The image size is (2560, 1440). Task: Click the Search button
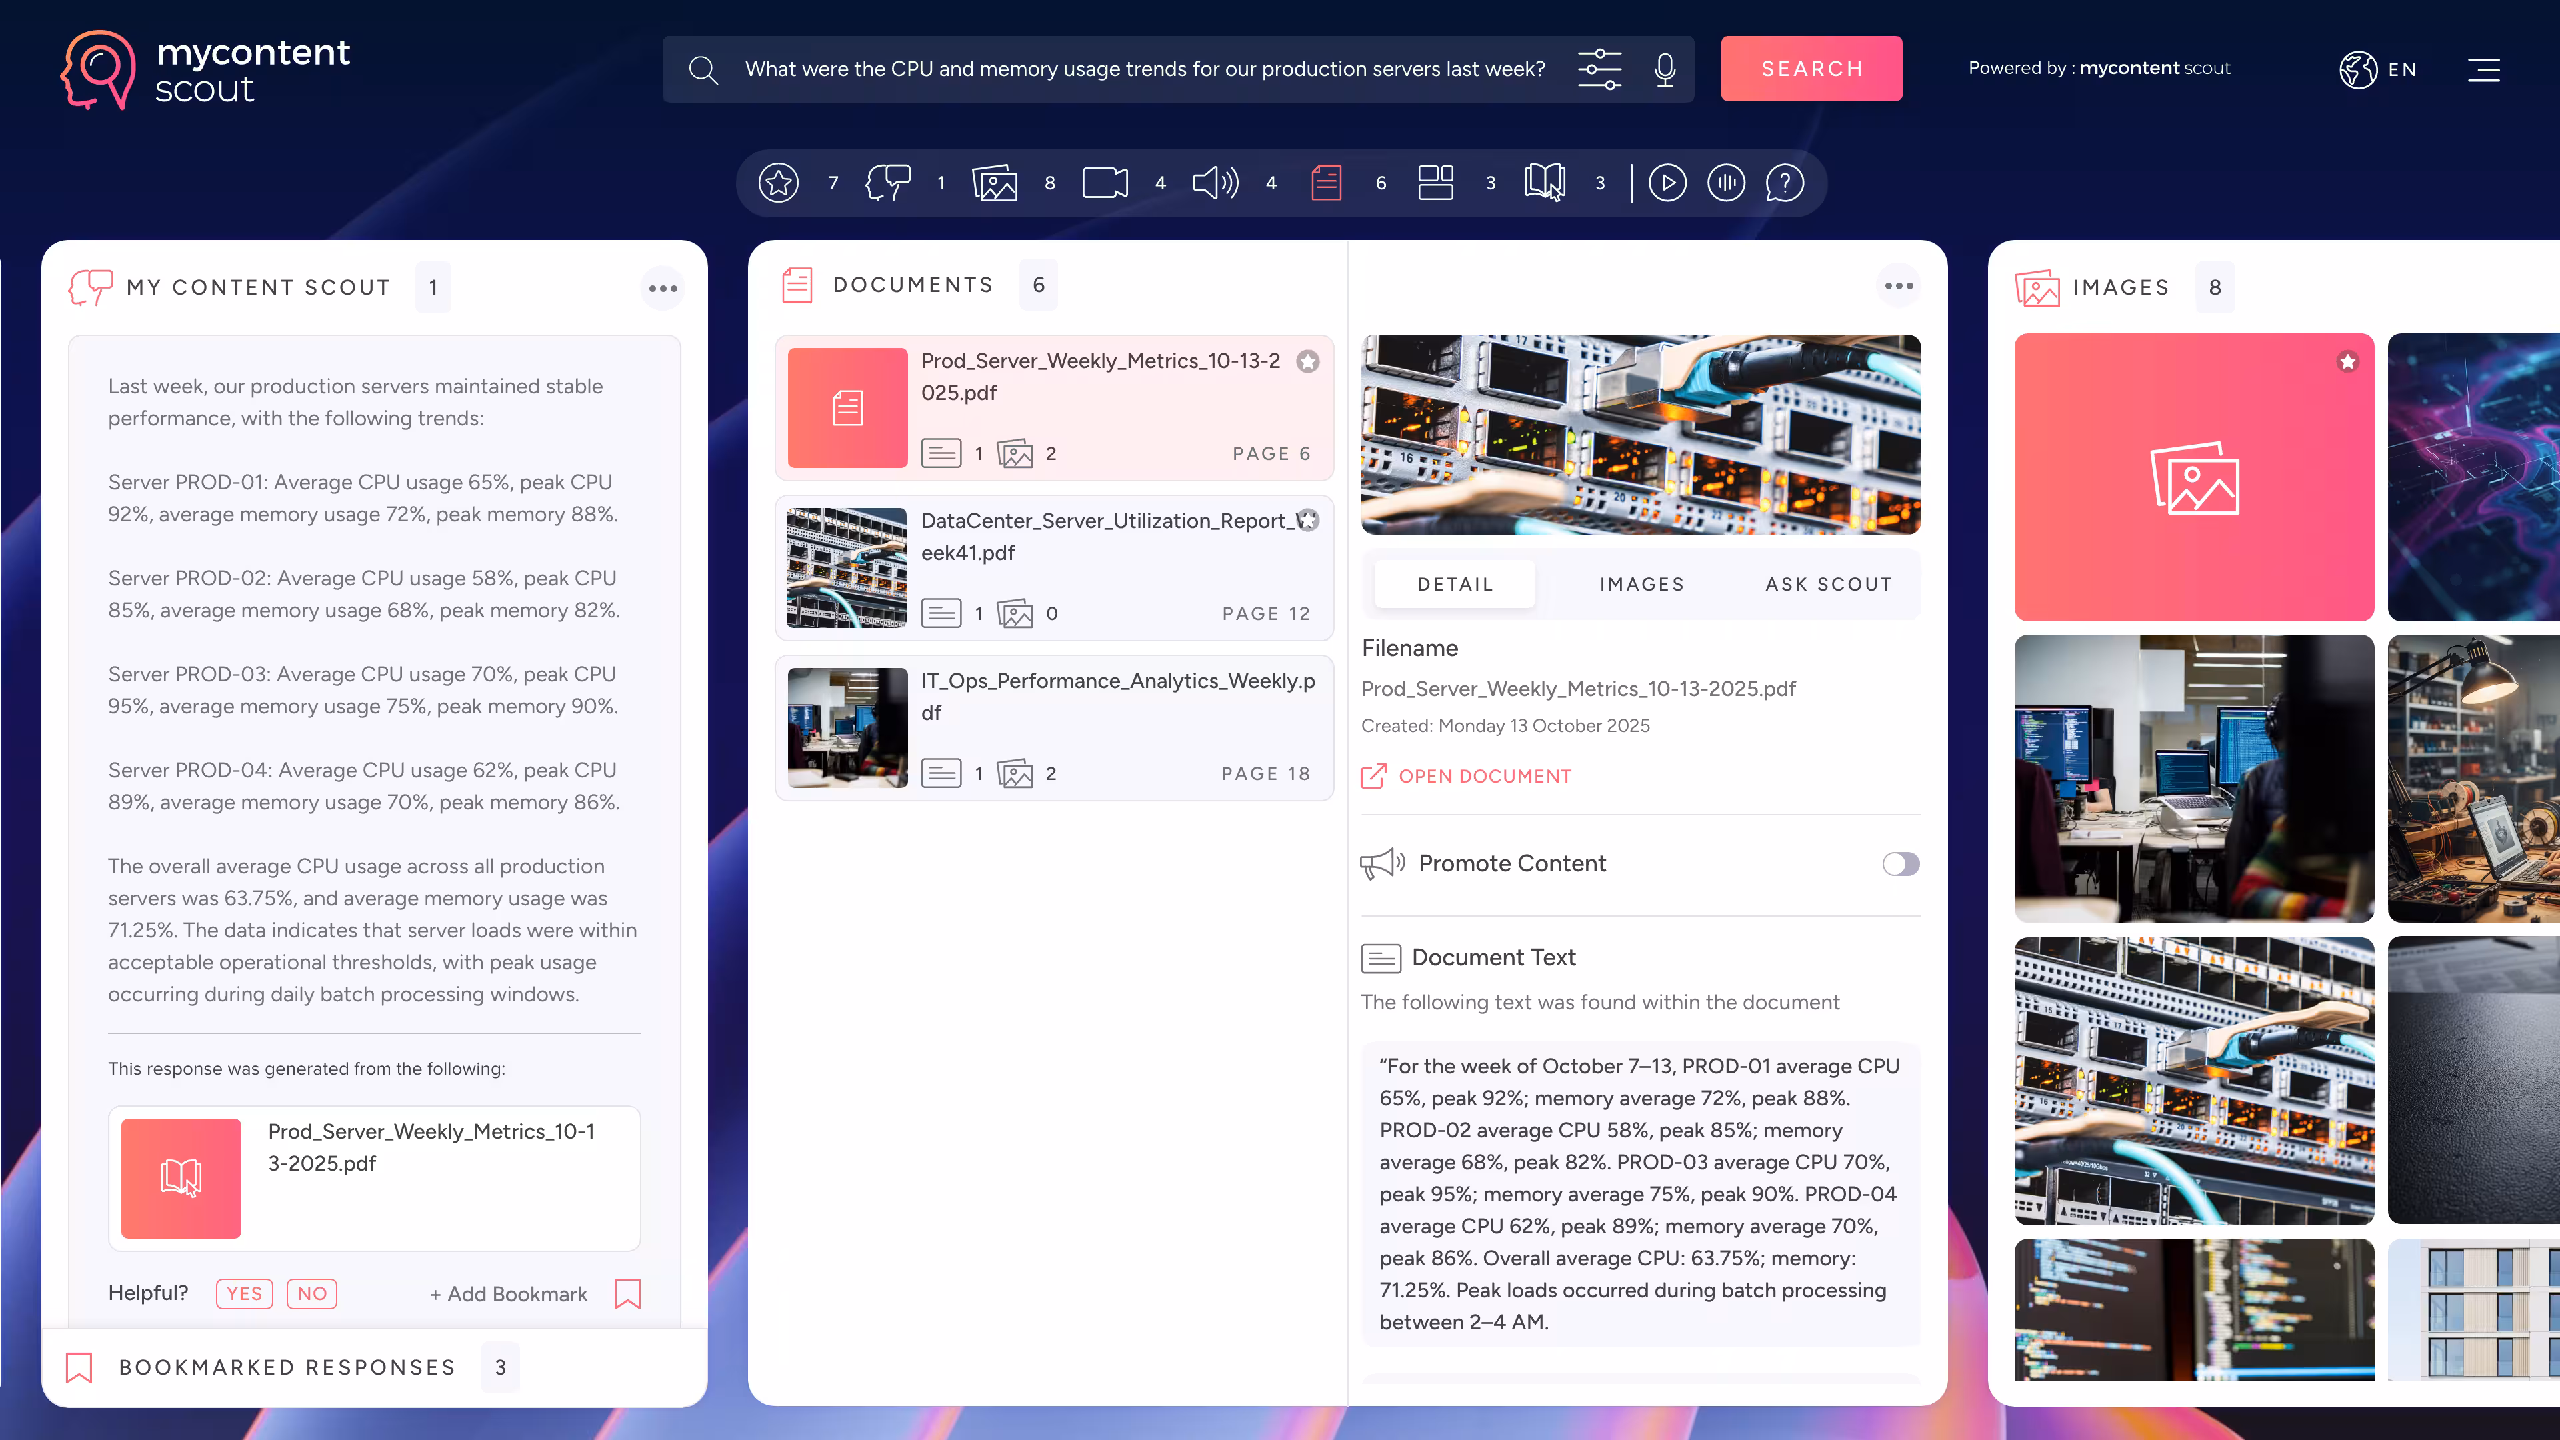(1811, 69)
